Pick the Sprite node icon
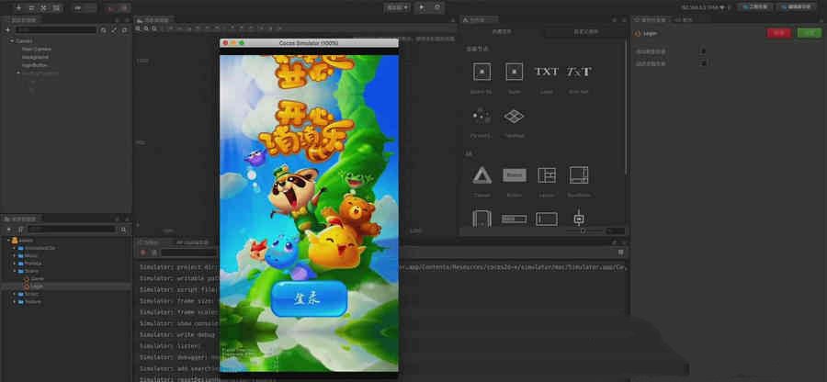The image size is (827, 382). 515,72
